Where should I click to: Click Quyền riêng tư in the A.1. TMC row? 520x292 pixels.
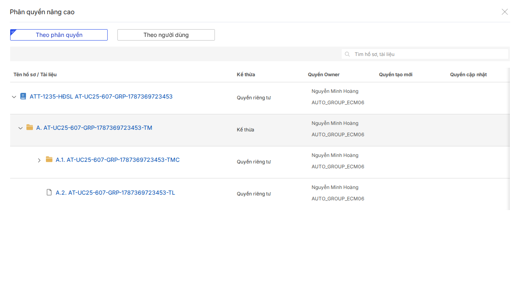(254, 162)
